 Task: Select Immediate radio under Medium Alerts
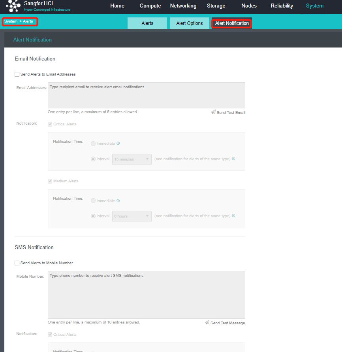pyautogui.click(x=93, y=201)
